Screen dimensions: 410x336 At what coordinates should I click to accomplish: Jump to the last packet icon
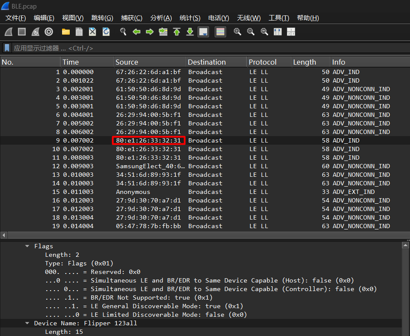[x=190, y=32]
